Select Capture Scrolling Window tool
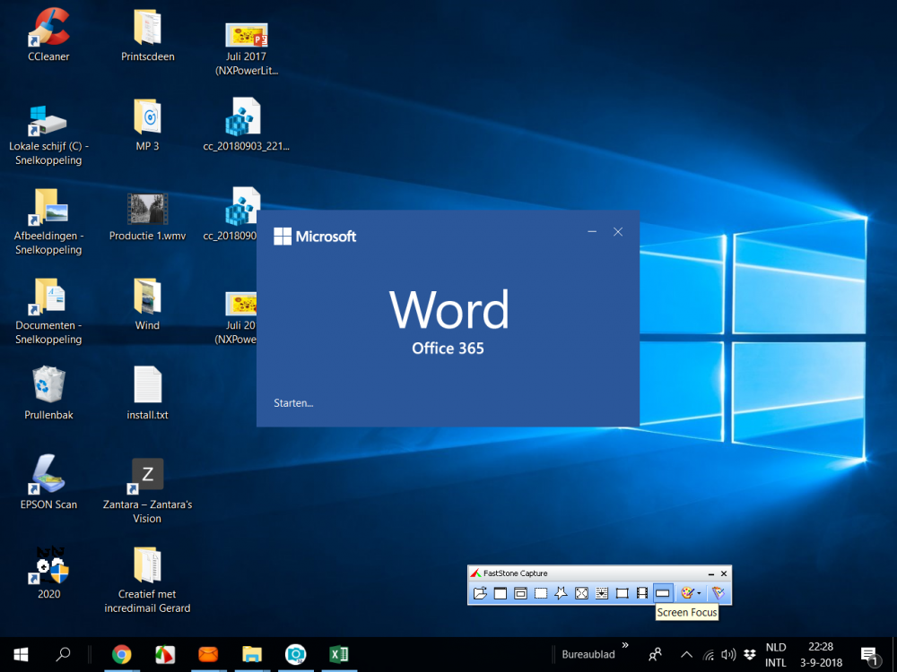The width and height of the screenshot is (897, 672). click(x=601, y=593)
